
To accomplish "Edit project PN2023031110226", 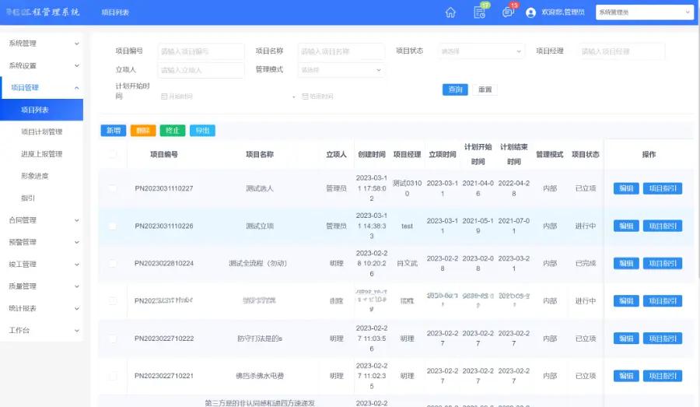I will 626,226.
